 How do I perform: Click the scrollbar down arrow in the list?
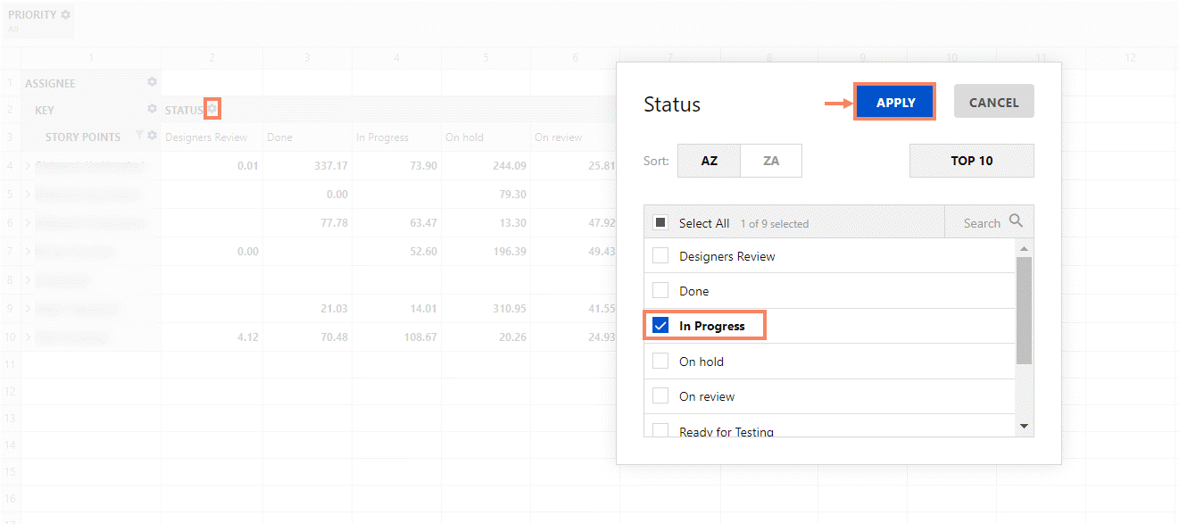(x=1024, y=426)
